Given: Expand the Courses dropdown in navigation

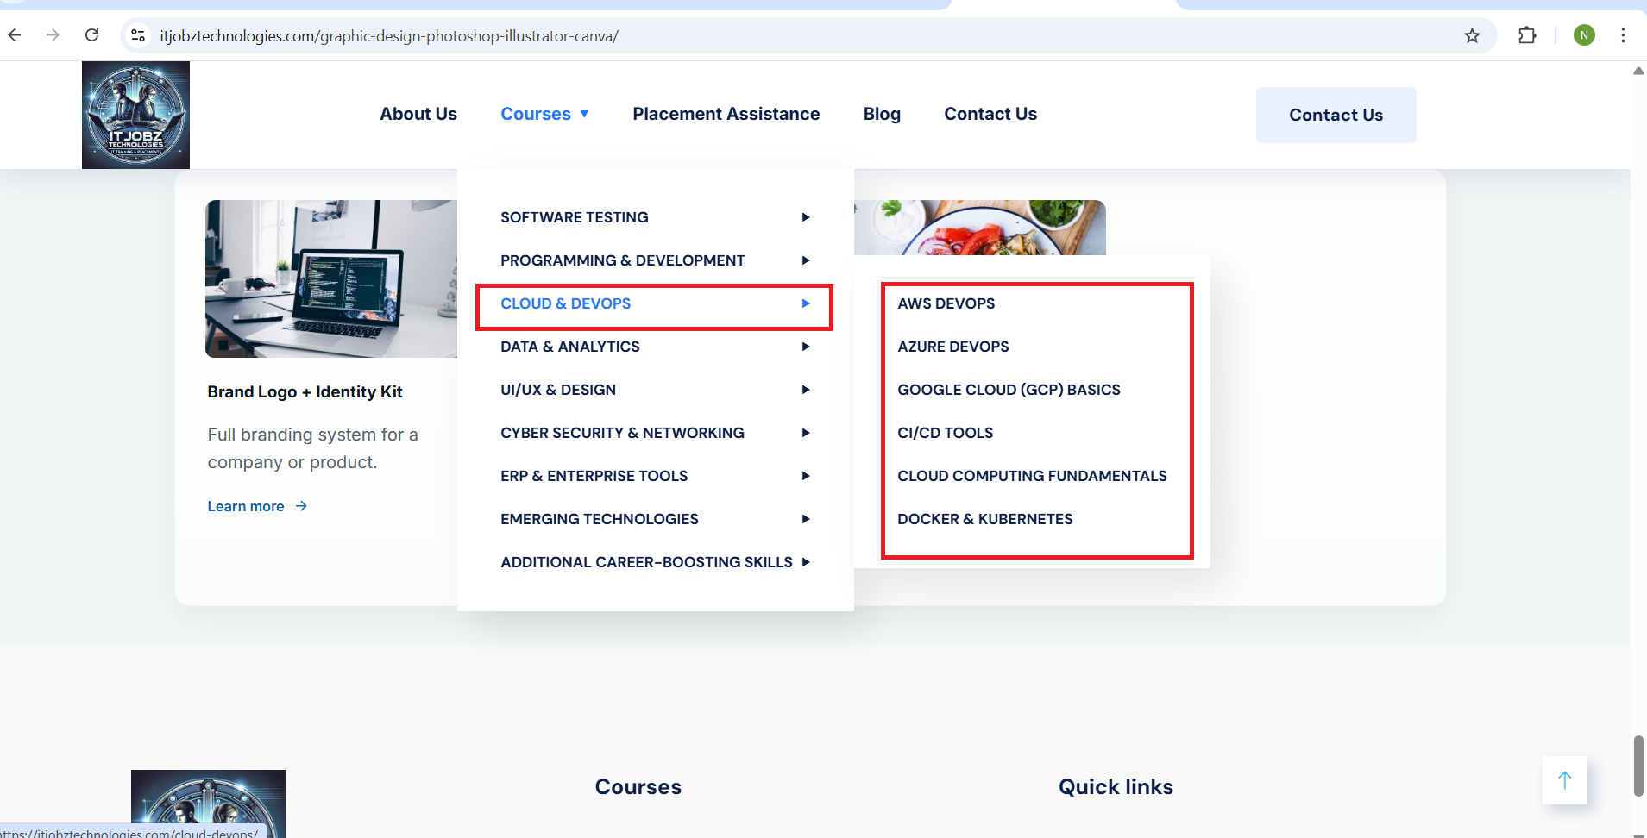Looking at the screenshot, I should [x=544, y=114].
